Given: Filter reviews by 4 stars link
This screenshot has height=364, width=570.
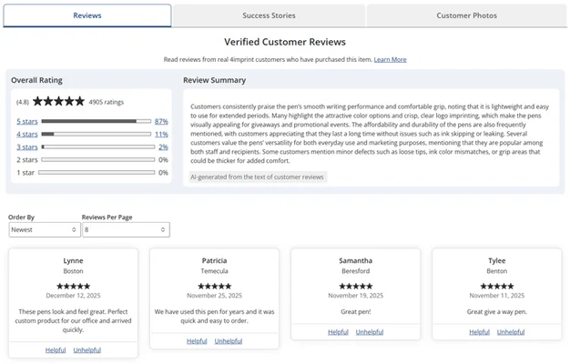Looking at the screenshot, I should (x=27, y=135).
